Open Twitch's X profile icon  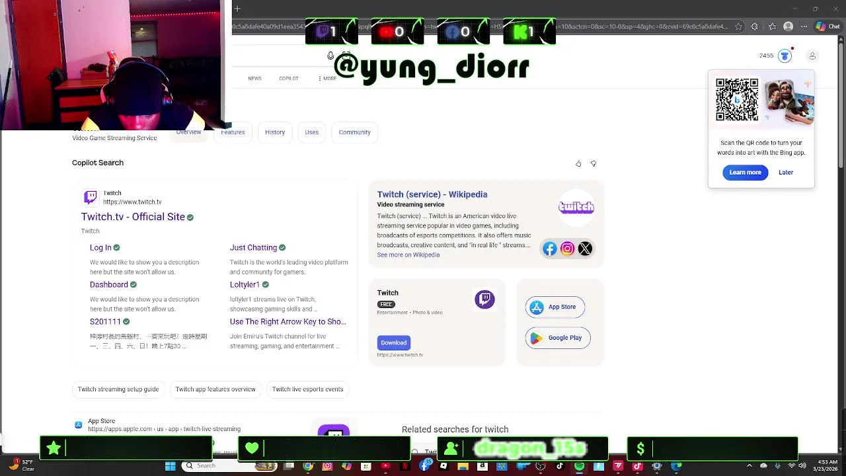click(x=585, y=249)
